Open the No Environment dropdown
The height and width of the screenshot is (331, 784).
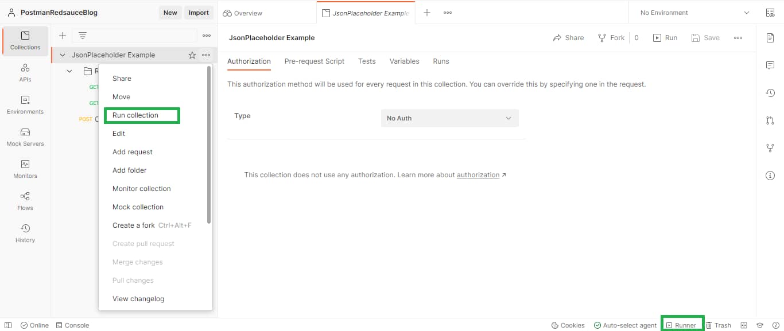pyautogui.click(x=694, y=13)
